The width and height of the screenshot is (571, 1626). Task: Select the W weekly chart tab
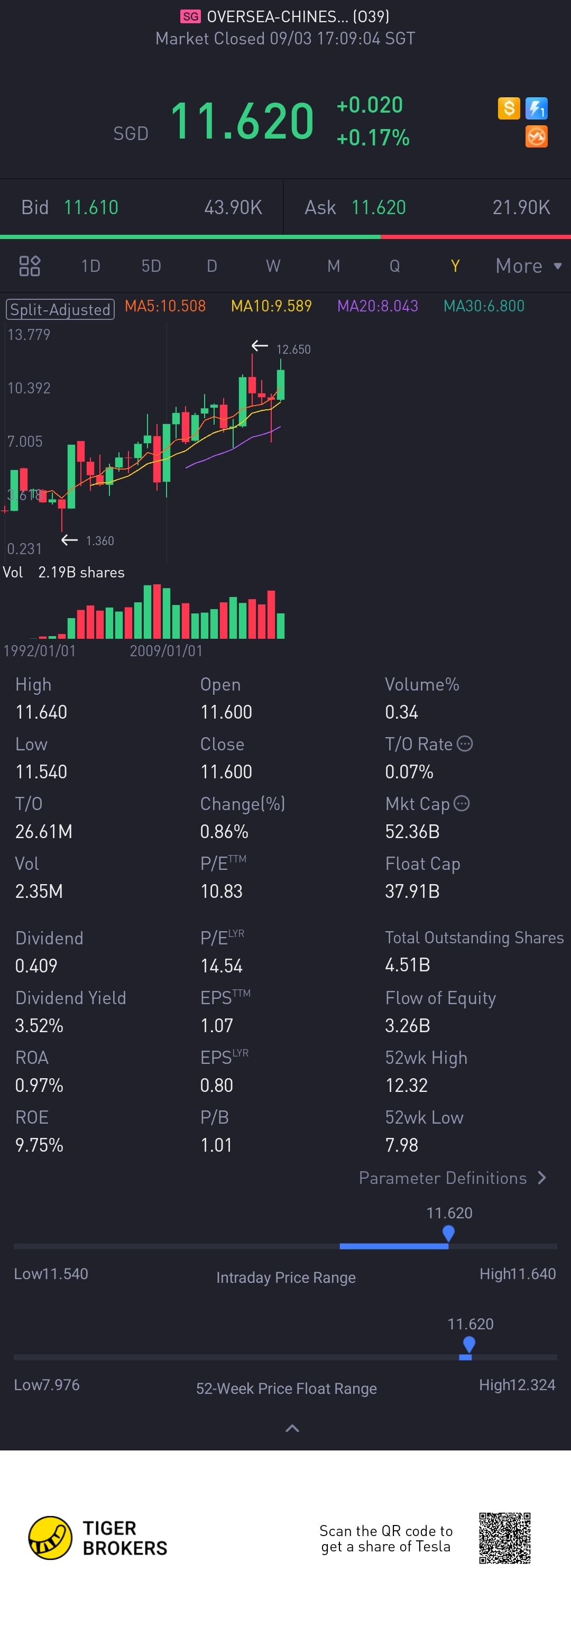tap(273, 266)
